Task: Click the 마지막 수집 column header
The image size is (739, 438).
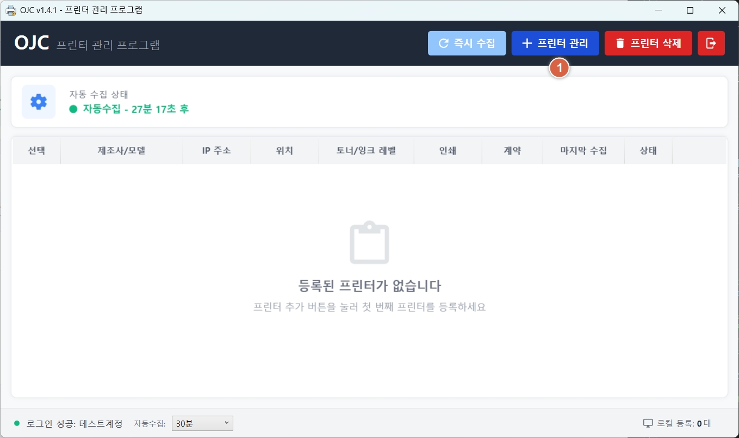Action: (x=583, y=151)
